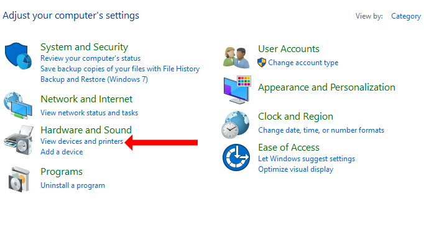Open Change date, time, or number formats

coord(321,130)
